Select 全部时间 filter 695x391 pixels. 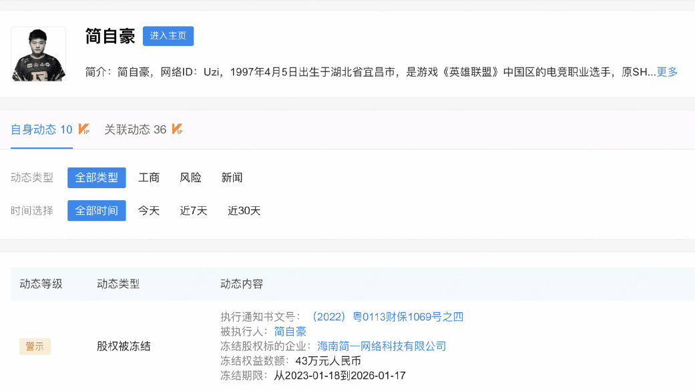tap(97, 210)
